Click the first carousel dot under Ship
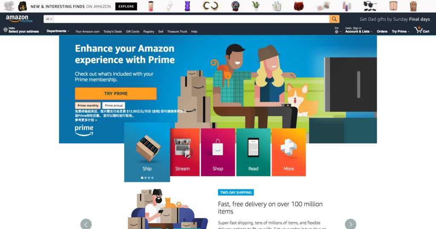The height and width of the screenshot is (229, 436). point(142,178)
